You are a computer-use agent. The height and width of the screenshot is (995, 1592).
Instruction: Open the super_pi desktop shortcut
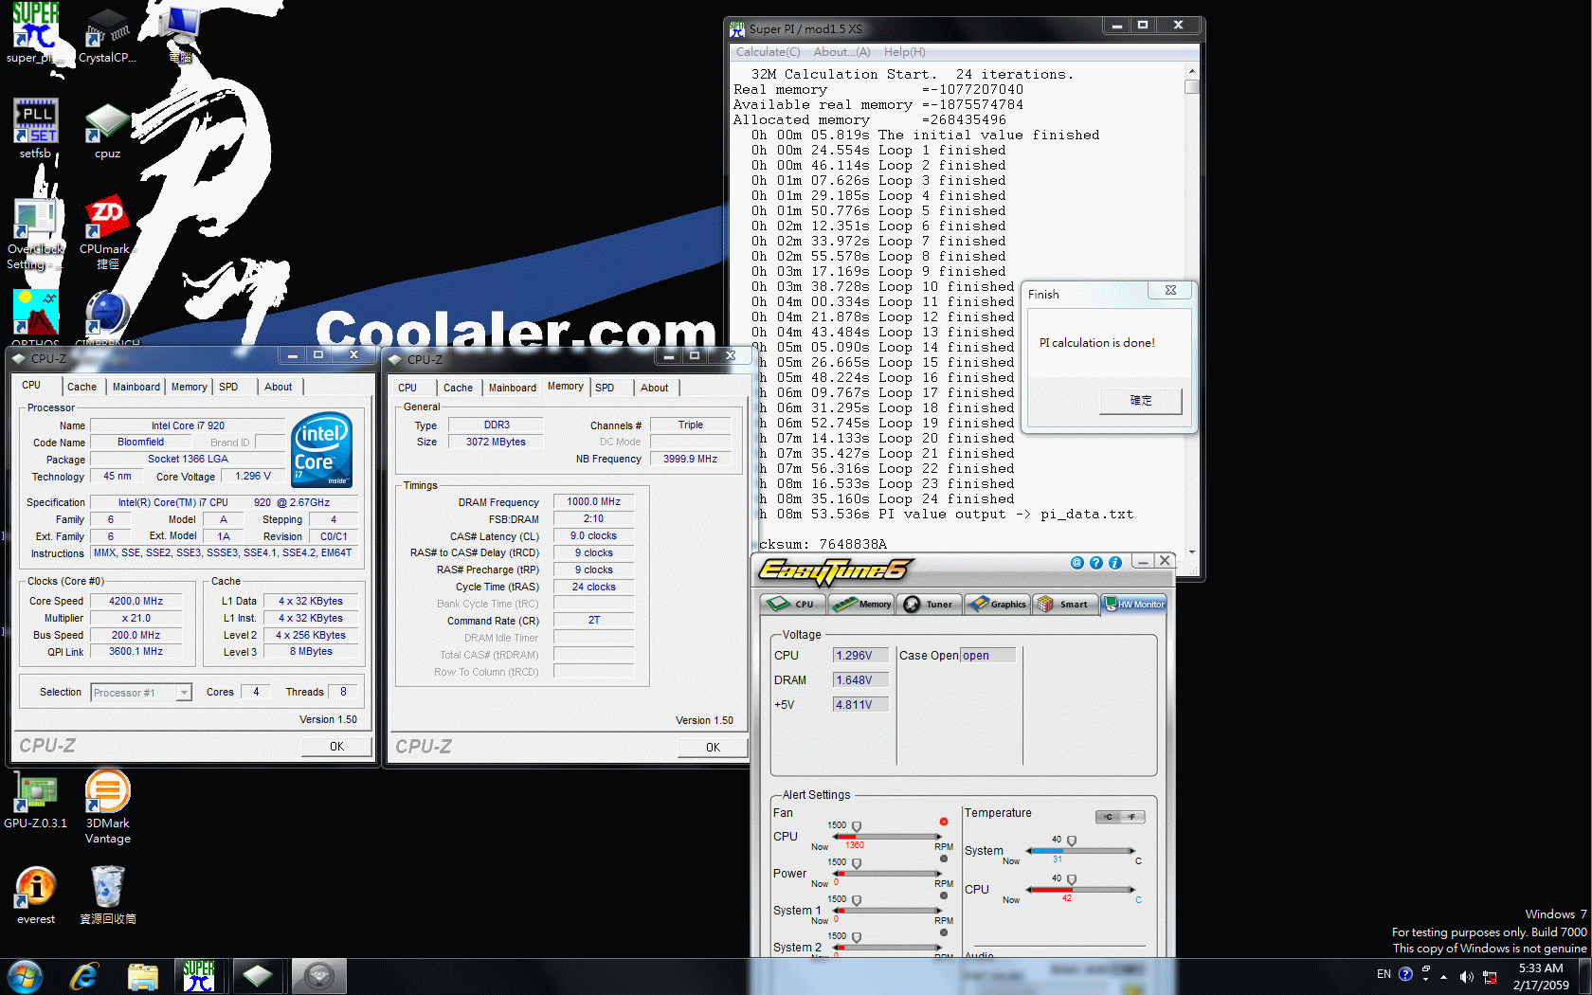35,32
